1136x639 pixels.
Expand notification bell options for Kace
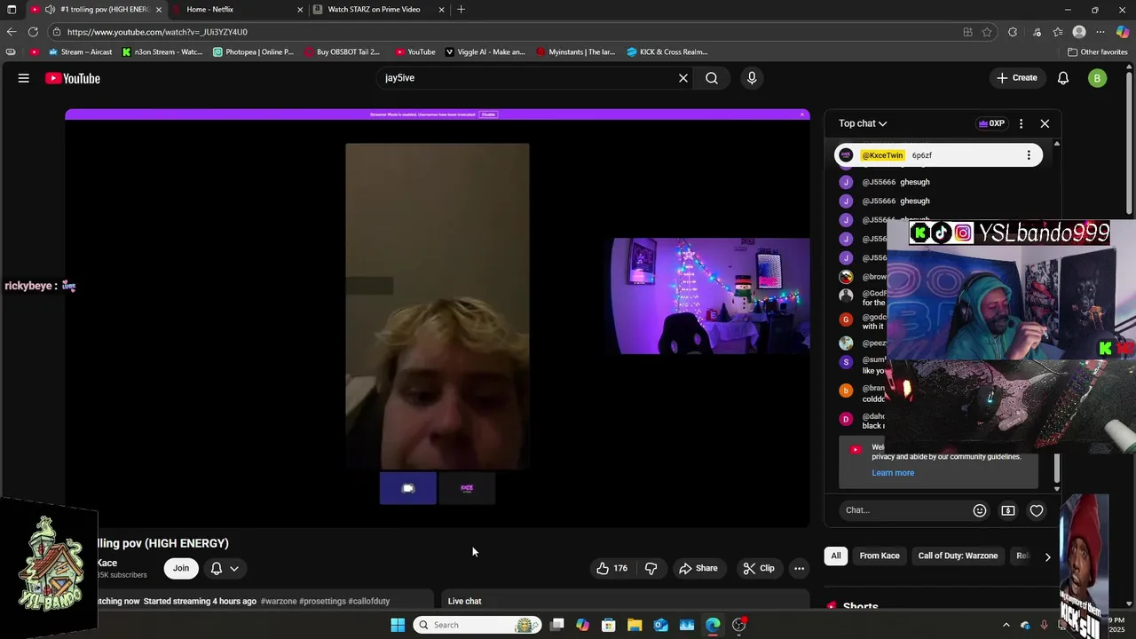pos(234,568)
